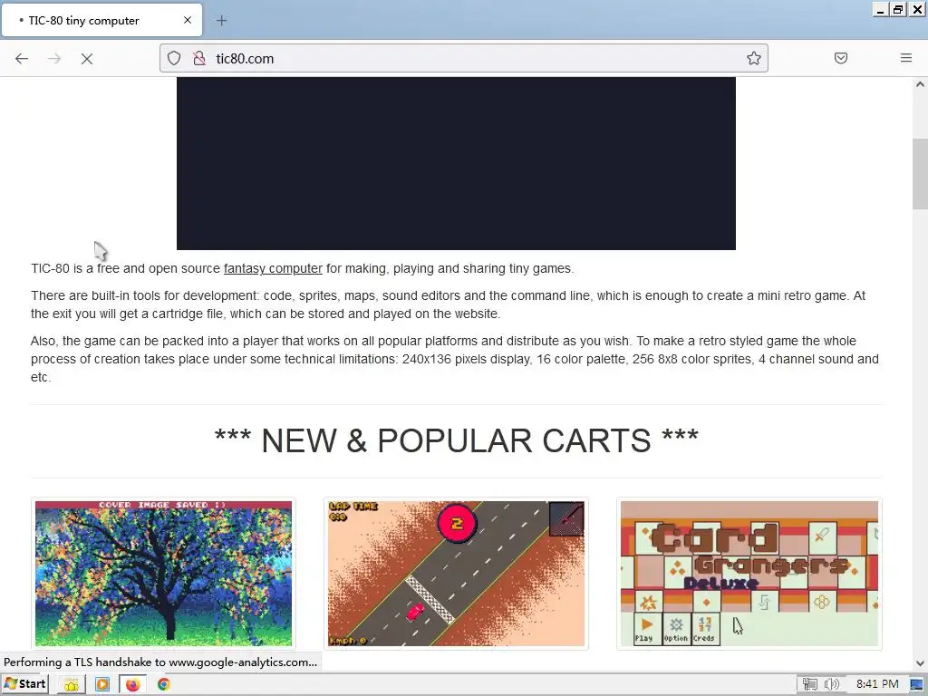The image size is (928, 696).
Task: Go back with the browser back arrow
Action: coord(22,59)
